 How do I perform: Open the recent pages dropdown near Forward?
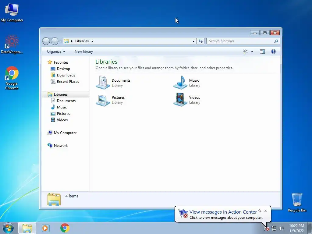click(61, 41)
